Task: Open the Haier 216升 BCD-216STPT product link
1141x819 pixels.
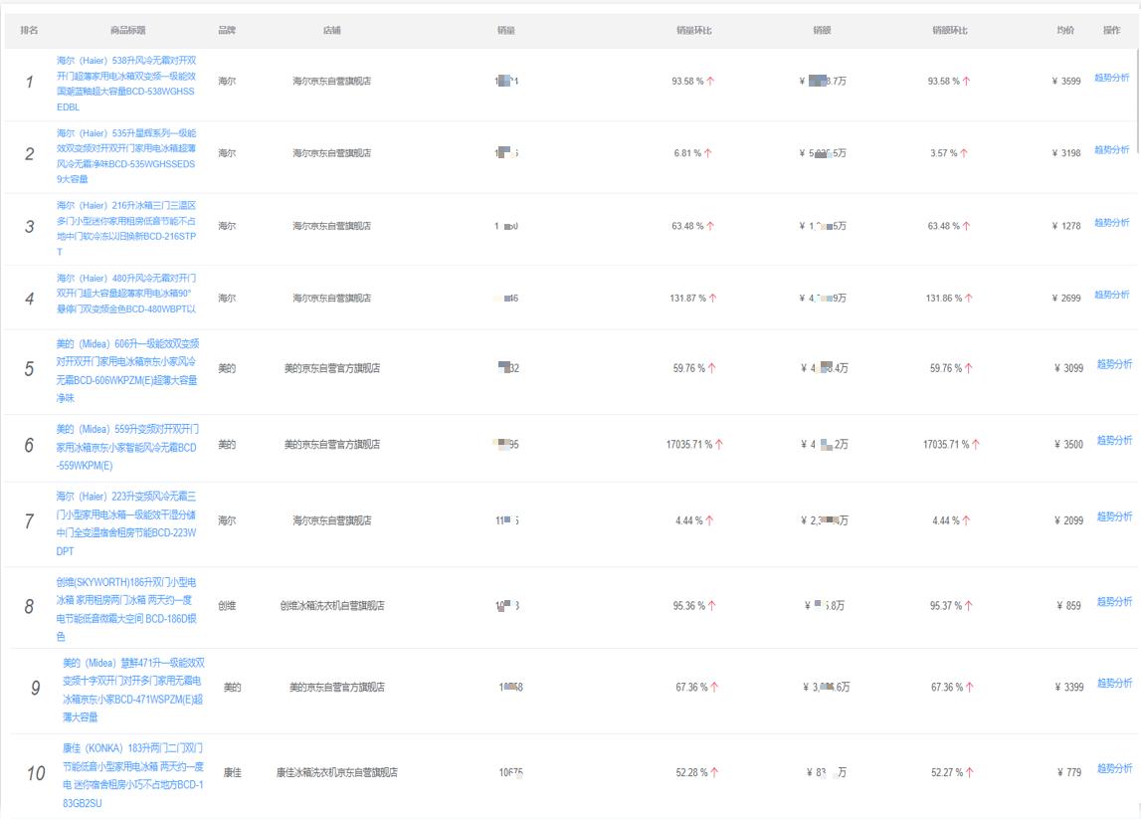Action: [x=126, y=229]
